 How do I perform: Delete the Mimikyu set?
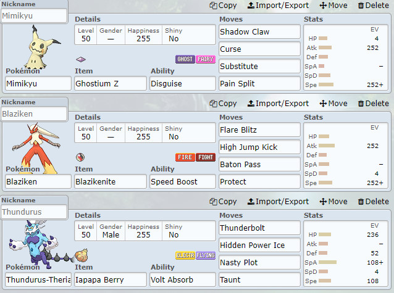374,6
